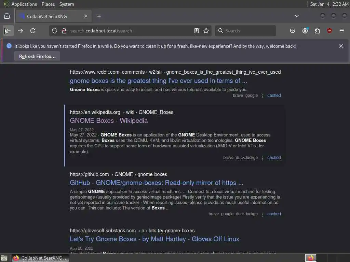This screenshot has height=262, width=350.
Task: Open a new tab with plus icon
Action: tap(99, 16)
